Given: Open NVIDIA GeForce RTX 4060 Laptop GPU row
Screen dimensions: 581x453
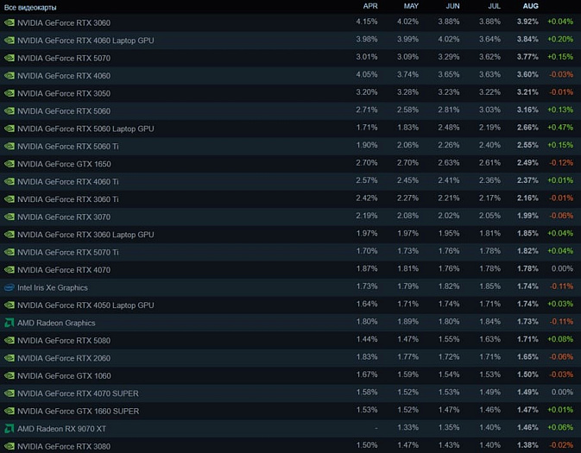Looking at the screenshot, I should point(290,41).
